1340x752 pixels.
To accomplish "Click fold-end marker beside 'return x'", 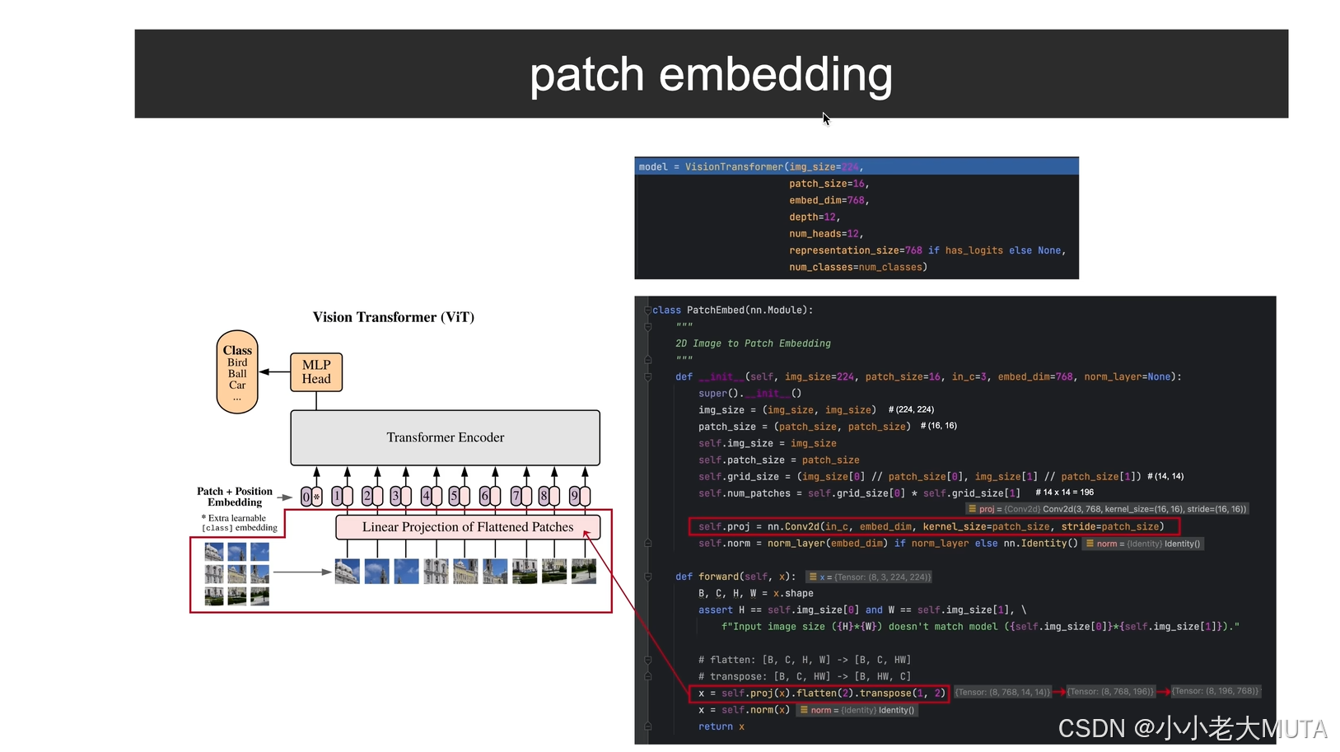I will pyautogui.click(x=647, y=726).
